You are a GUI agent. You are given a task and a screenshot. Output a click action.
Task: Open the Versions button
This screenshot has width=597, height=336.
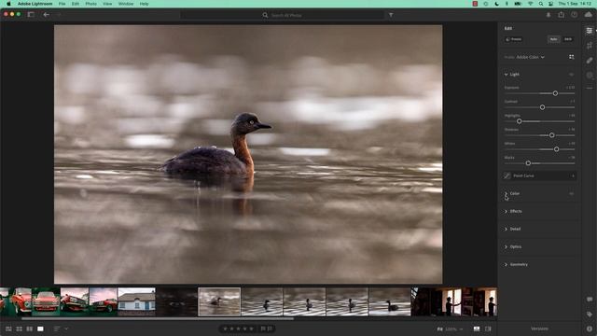[539, 329]
